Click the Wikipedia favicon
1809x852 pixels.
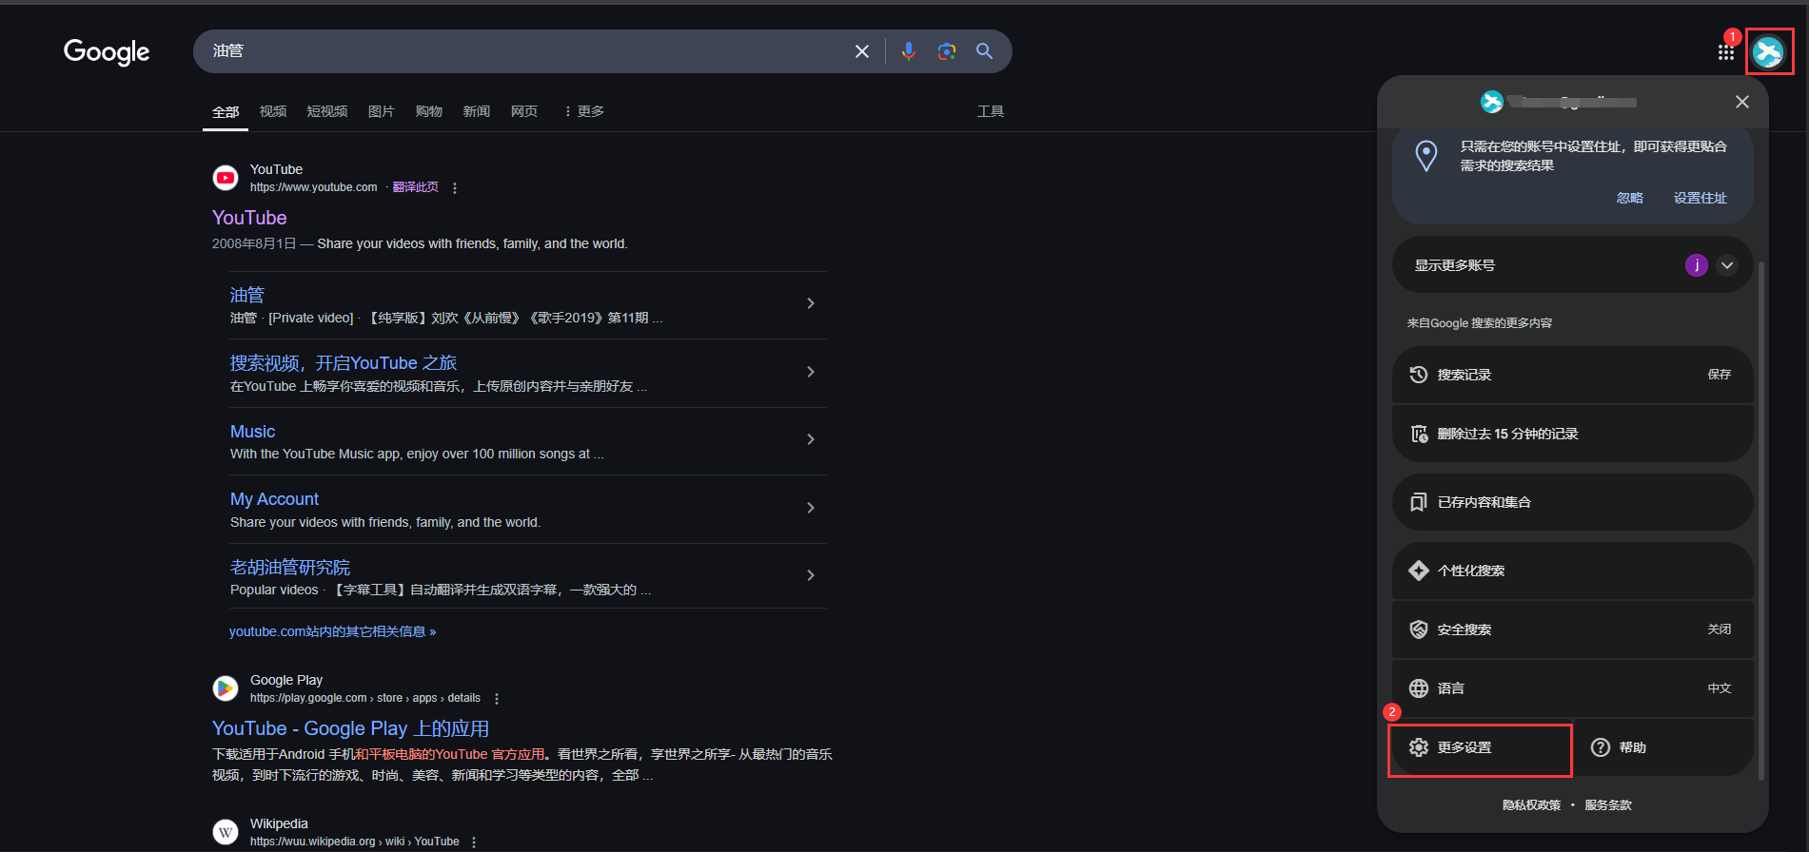point(226,832)
